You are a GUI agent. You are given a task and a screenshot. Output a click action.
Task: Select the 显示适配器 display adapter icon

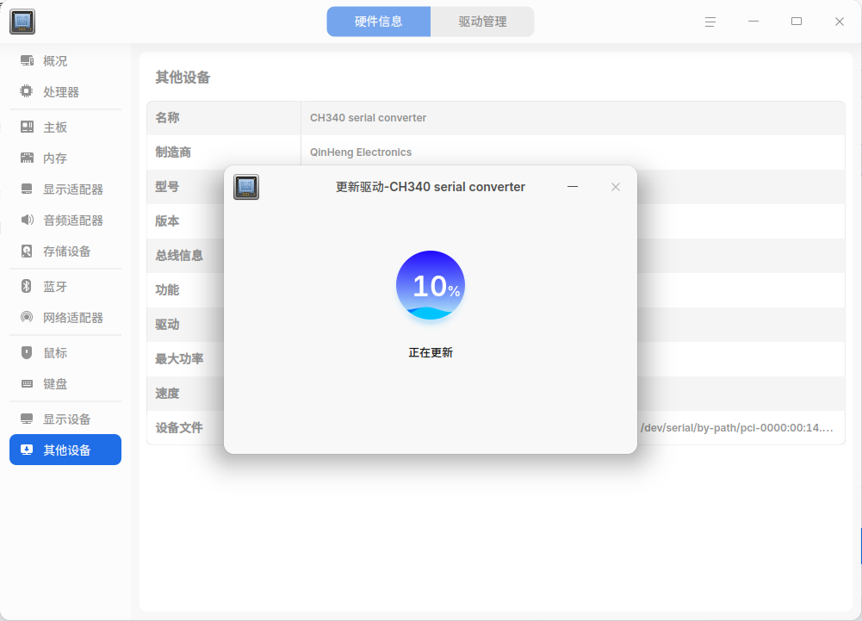point(27,189)
